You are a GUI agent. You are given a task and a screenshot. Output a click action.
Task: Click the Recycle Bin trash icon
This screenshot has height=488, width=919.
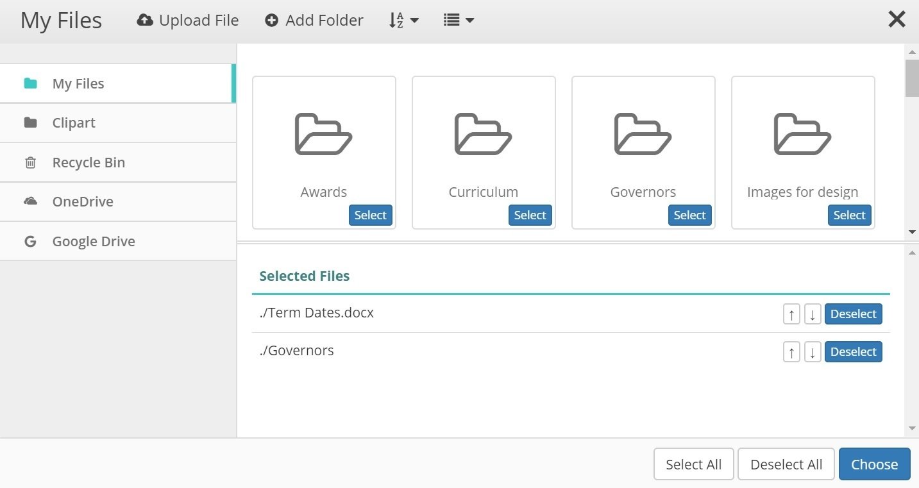(30, 162)
